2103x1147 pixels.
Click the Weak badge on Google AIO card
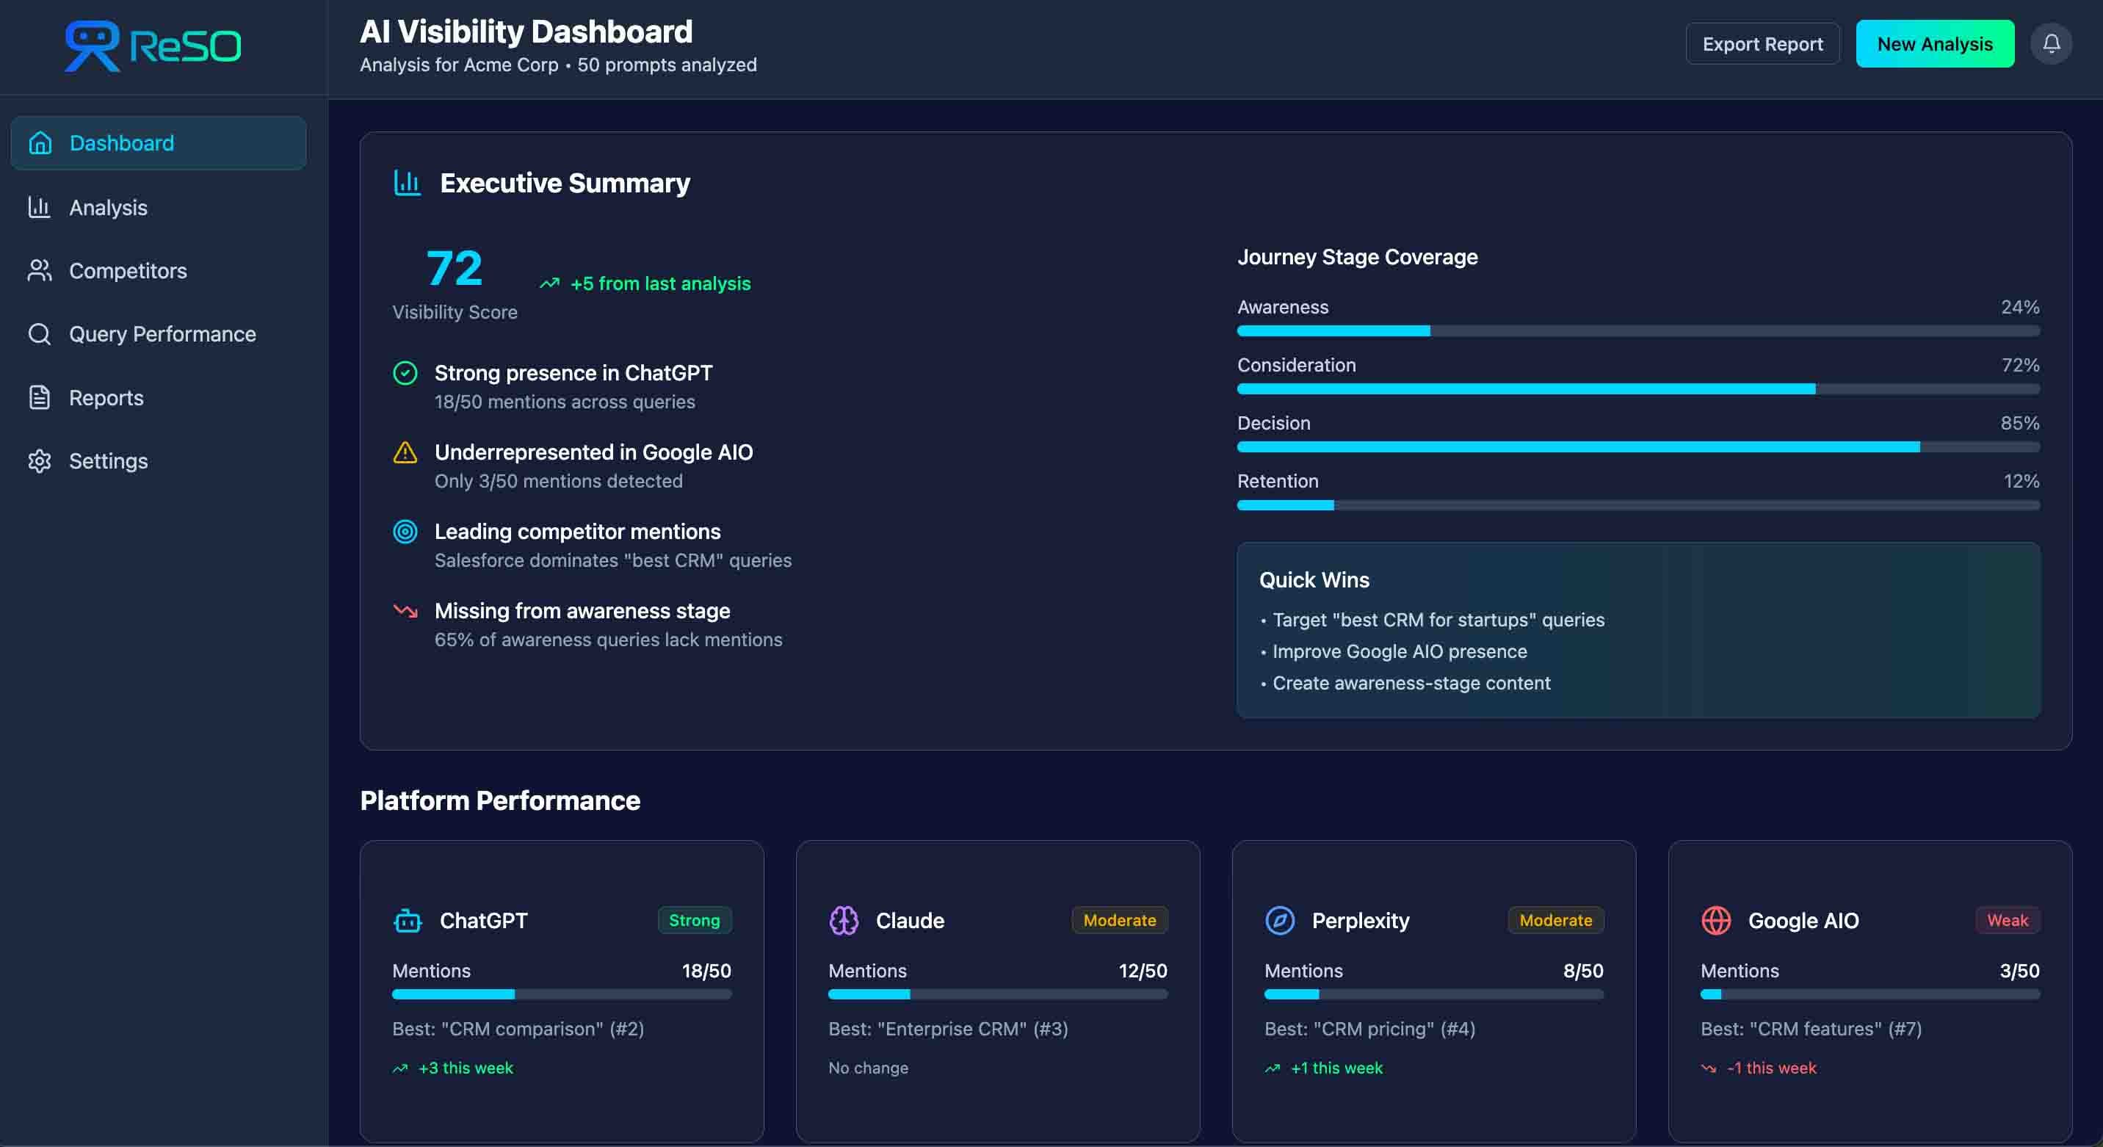coord(2008,920)
